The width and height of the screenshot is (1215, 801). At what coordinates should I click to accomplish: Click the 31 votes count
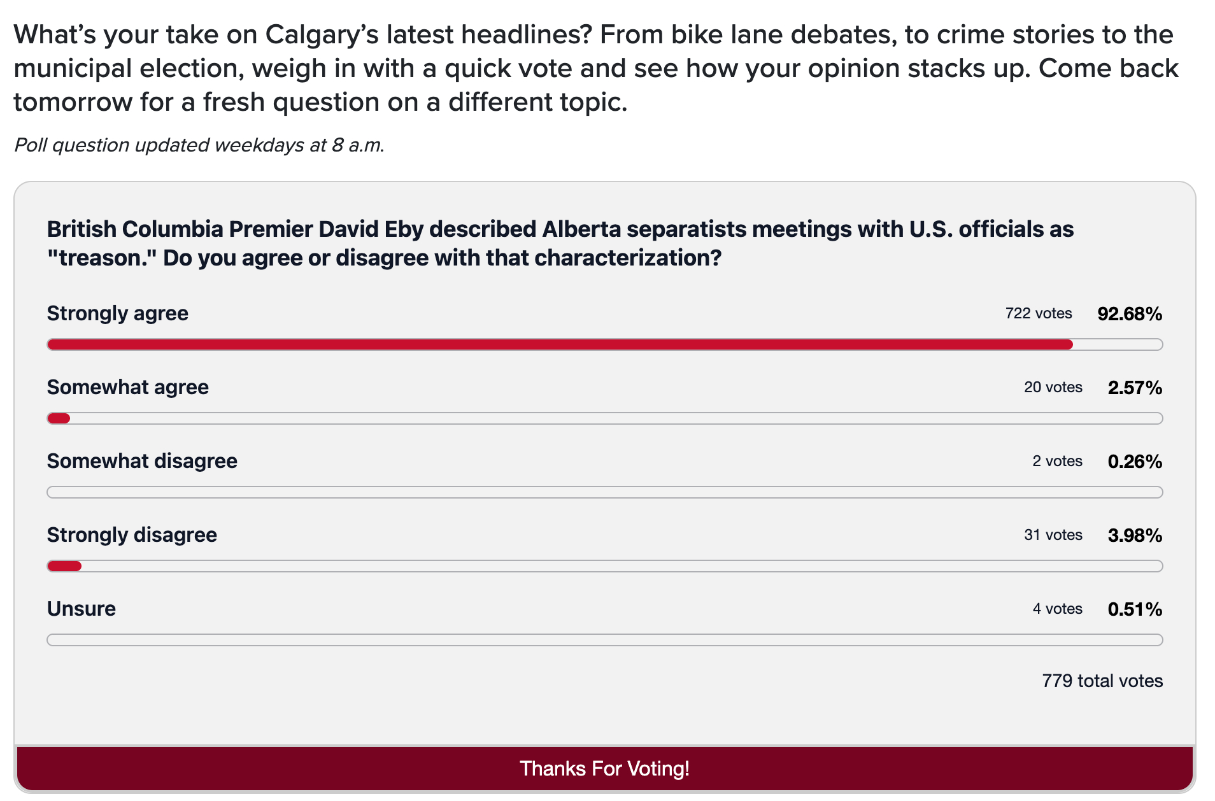click(1053, 535)
